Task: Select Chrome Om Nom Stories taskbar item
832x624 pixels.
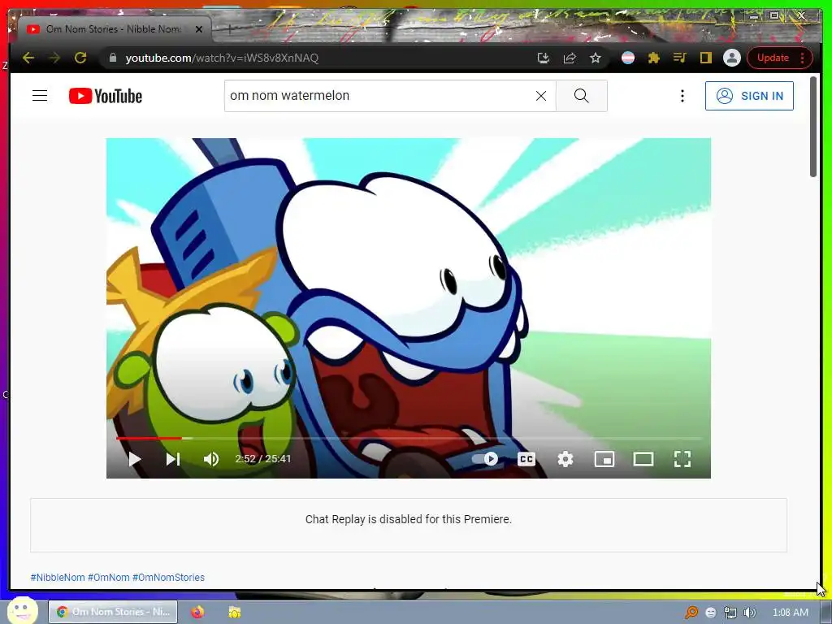Action: (x=113, y=612)
